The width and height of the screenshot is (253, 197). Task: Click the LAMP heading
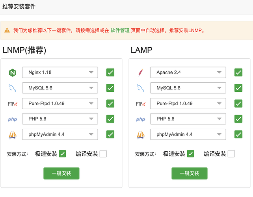(141, 50)
